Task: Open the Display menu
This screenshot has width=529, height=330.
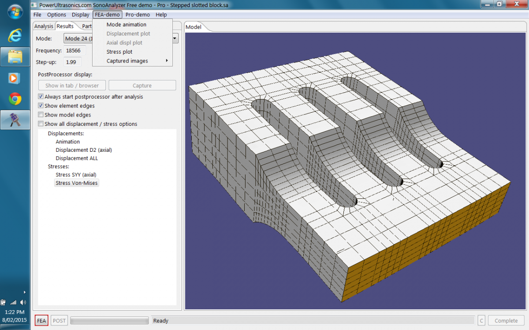Action: [81, 15]
